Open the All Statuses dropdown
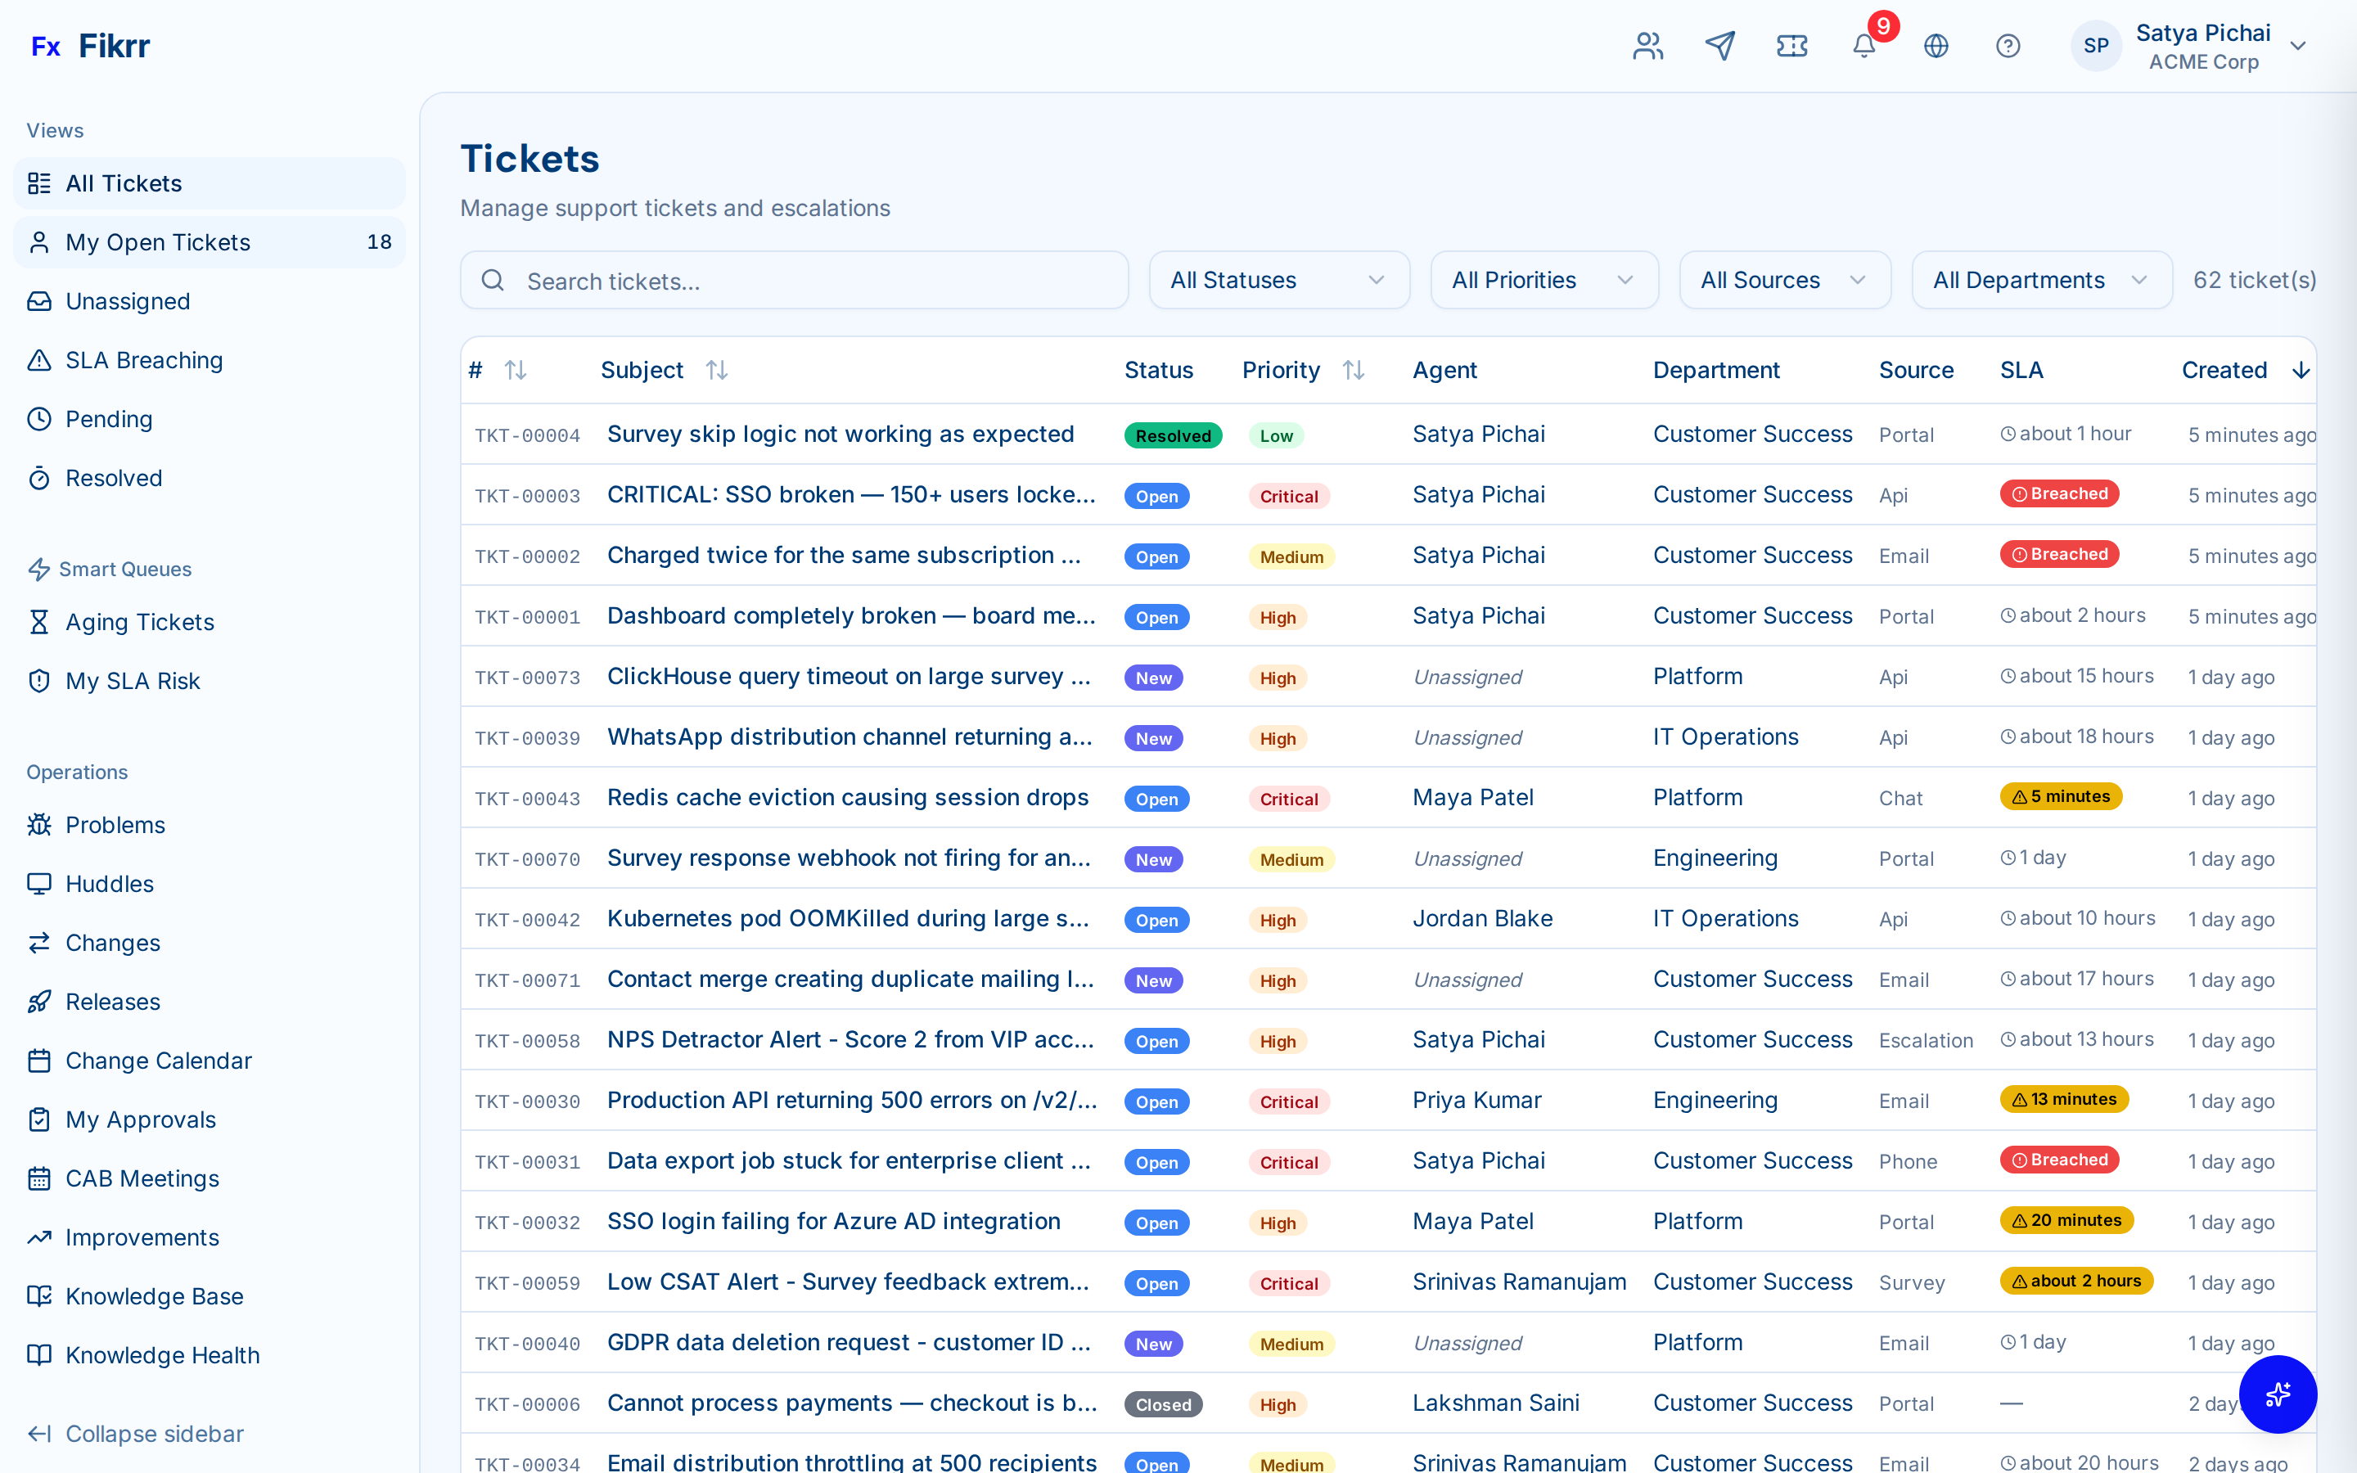 click(1278, 280)
